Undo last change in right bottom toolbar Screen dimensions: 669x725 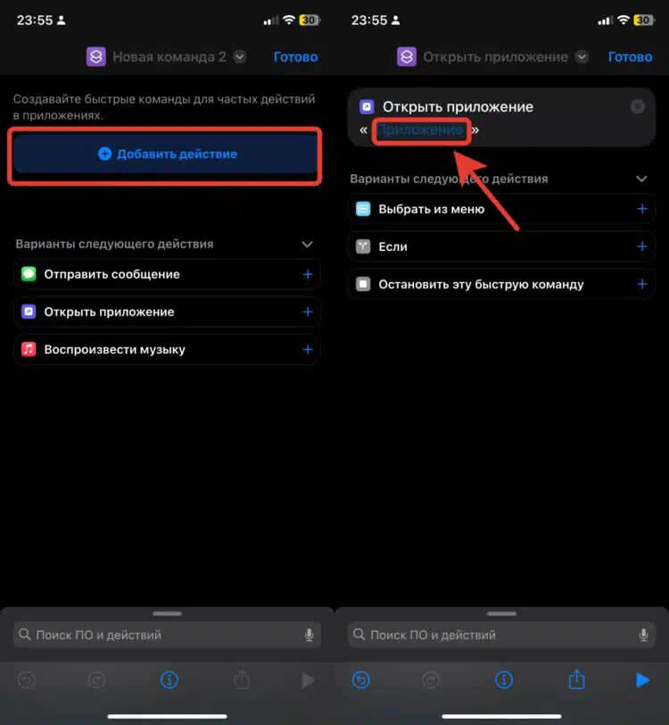361,680
